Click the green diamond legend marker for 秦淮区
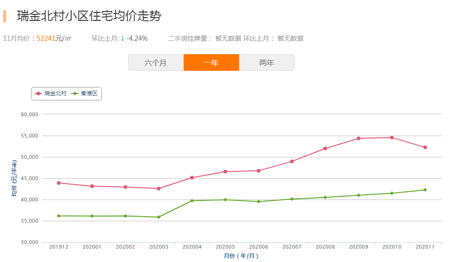The height and width of the screenshot is (262, 452). 74,94
